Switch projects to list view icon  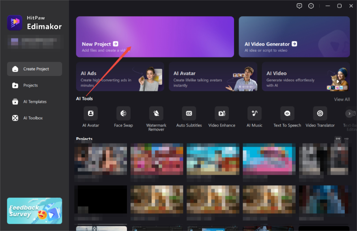click(x=346, y=138)
